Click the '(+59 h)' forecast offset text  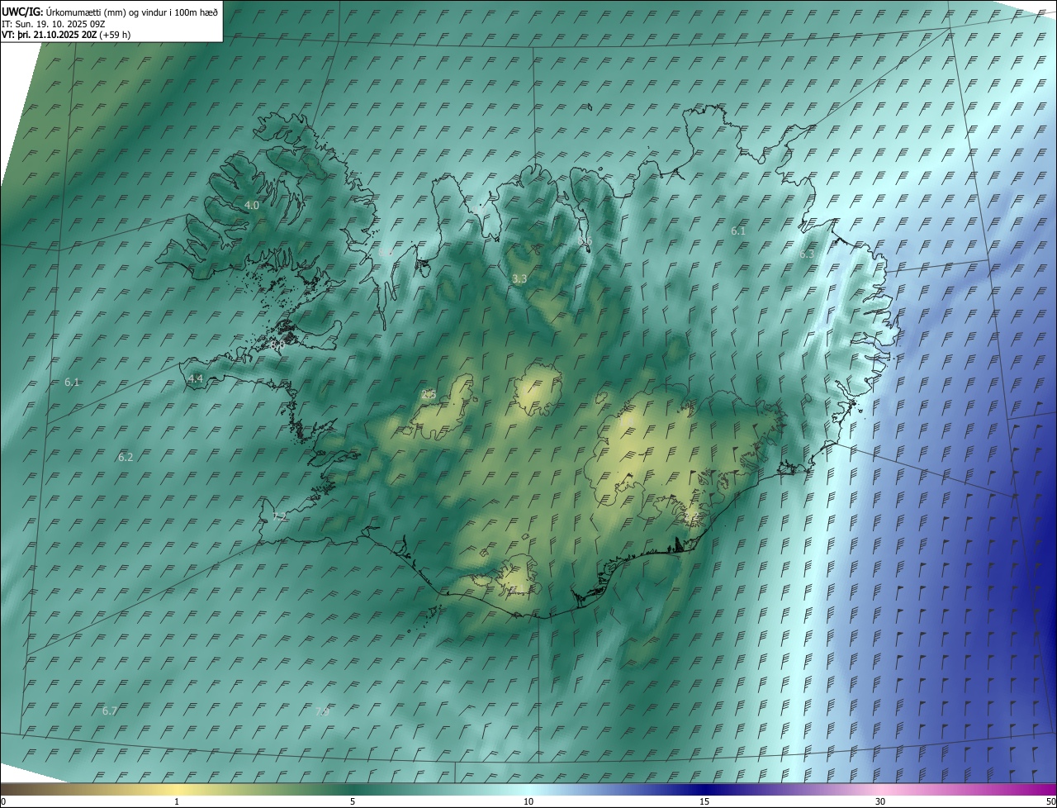pos(115,35)
